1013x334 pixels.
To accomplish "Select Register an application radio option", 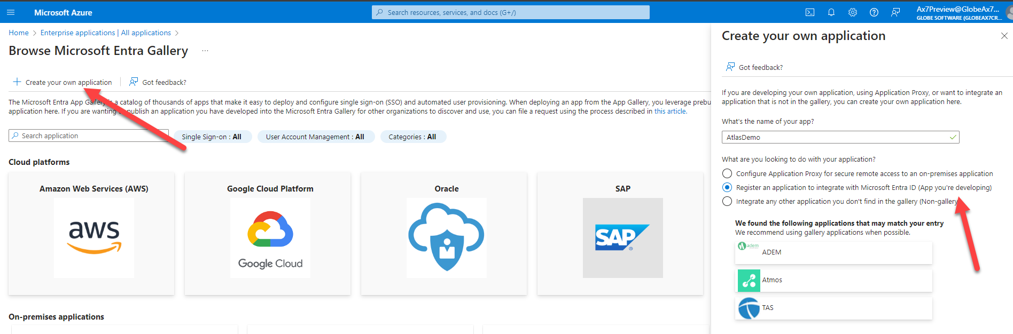I will point(727,187).
